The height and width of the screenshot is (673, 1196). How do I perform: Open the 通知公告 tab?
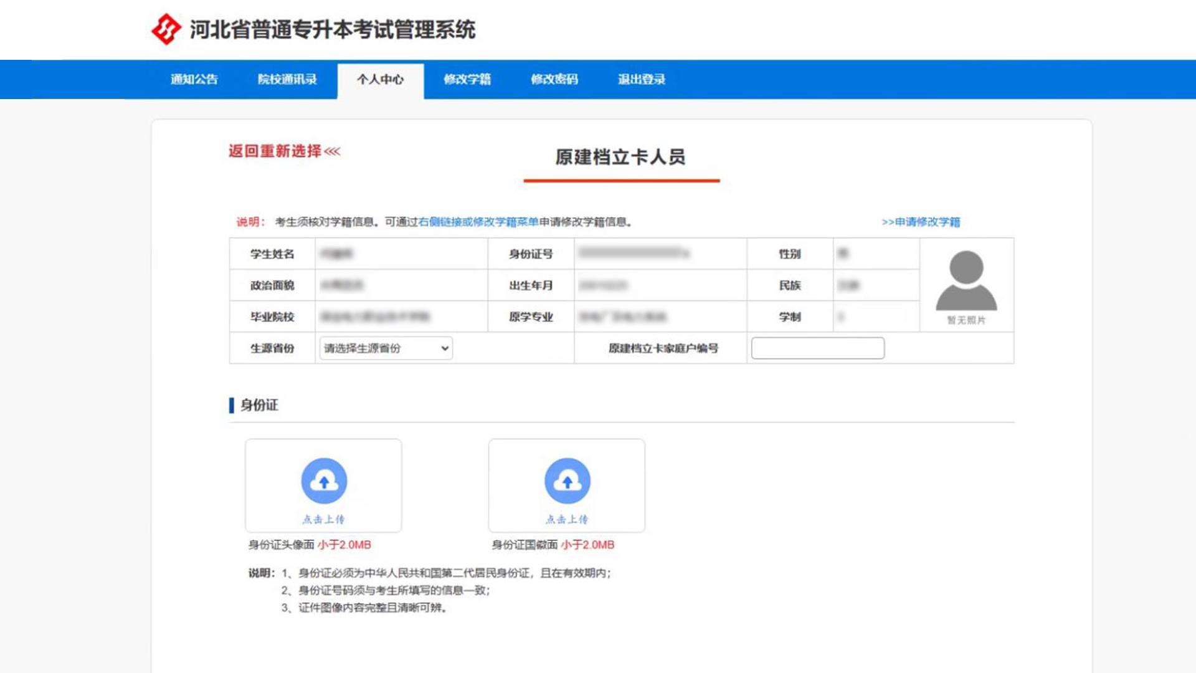(x=194, y=80)
